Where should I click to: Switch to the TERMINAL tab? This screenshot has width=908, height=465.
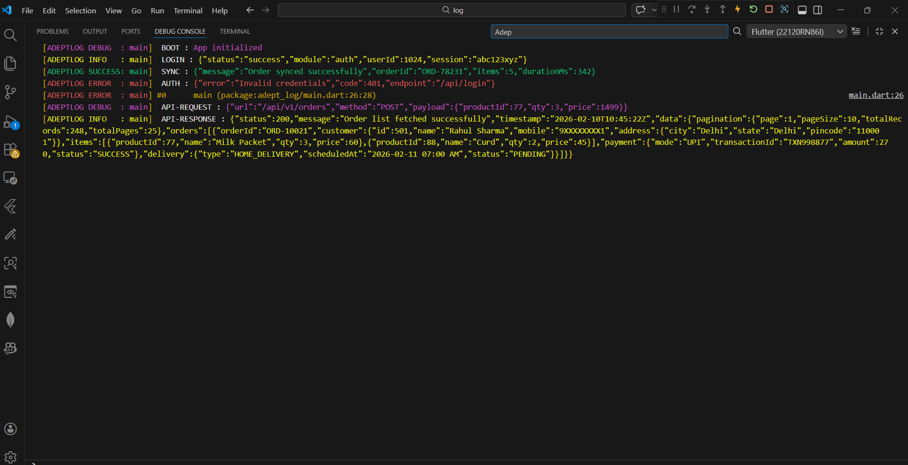click(x=235, y=31)
